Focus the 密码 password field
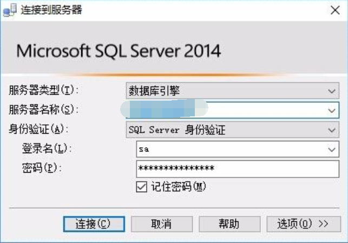348x243 pixels. tap(238, 169)
